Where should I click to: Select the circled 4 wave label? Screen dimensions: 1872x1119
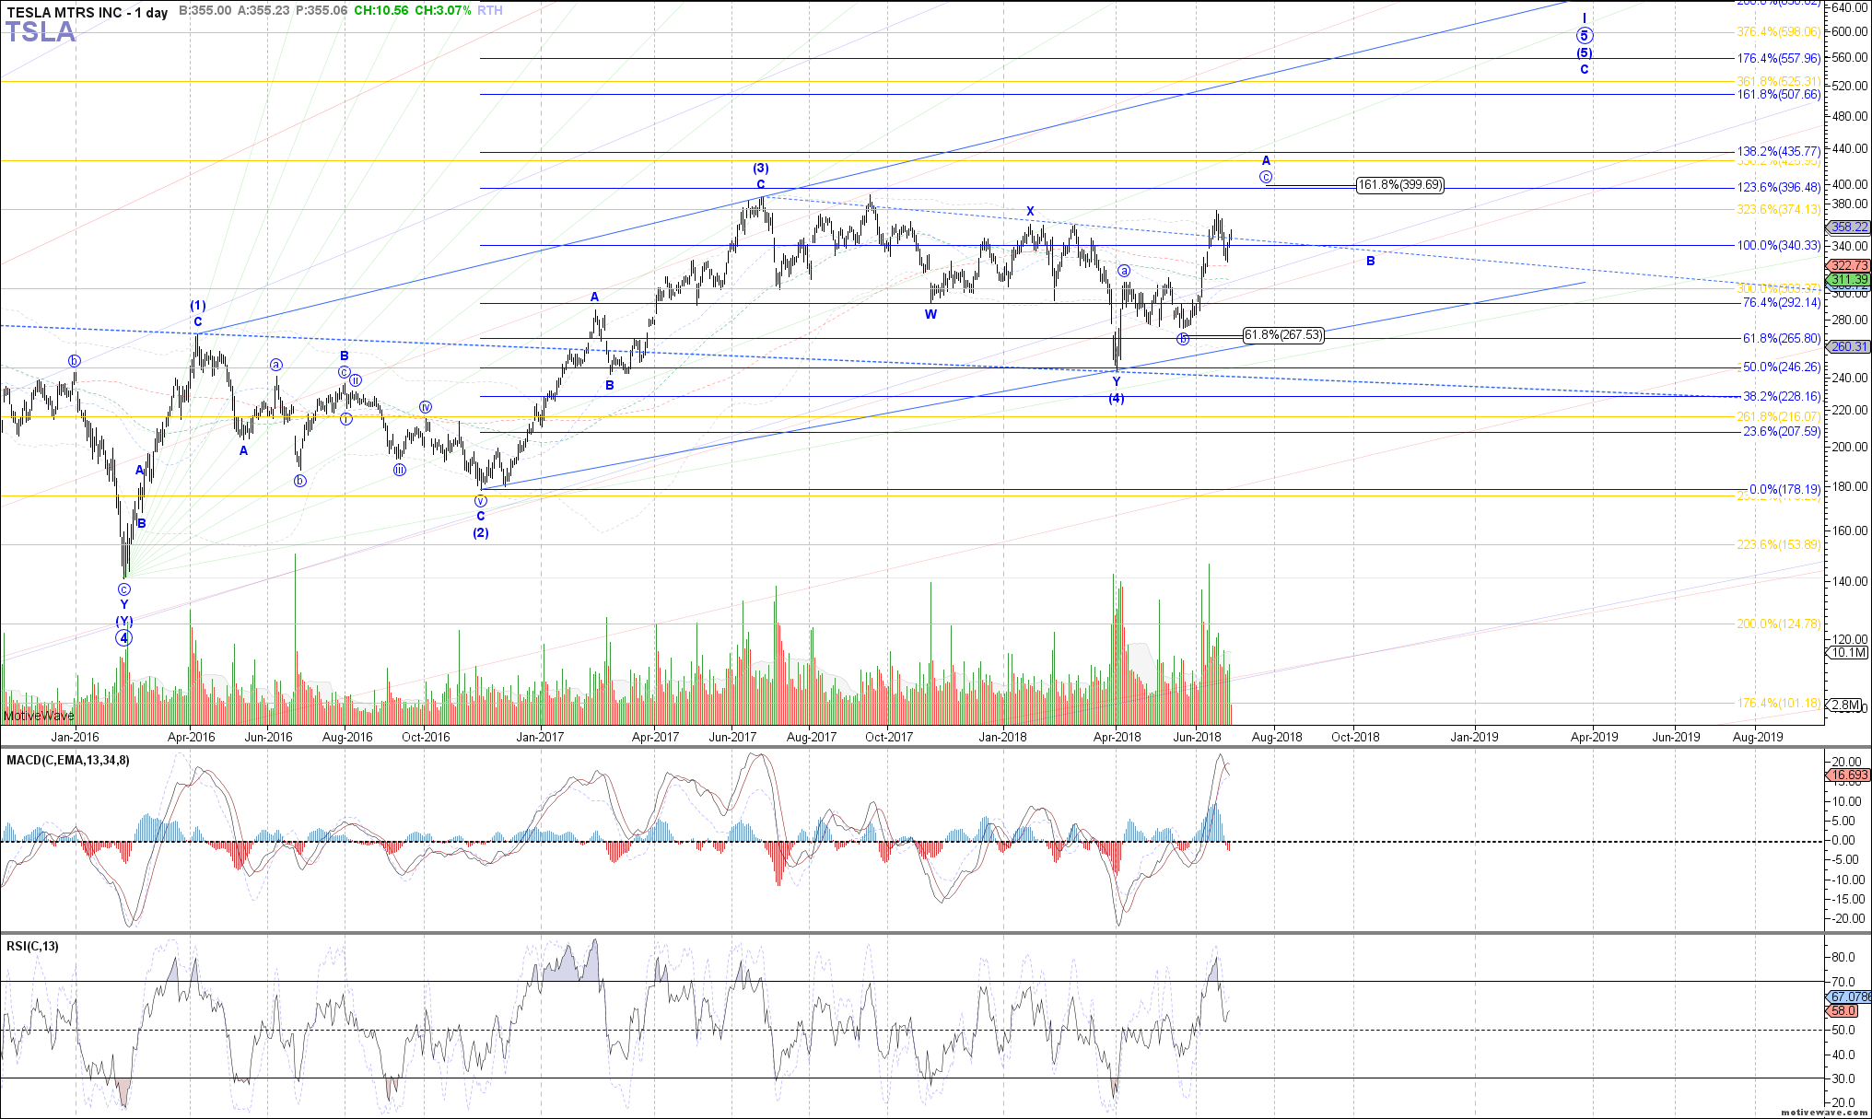[x=124, y=637]
